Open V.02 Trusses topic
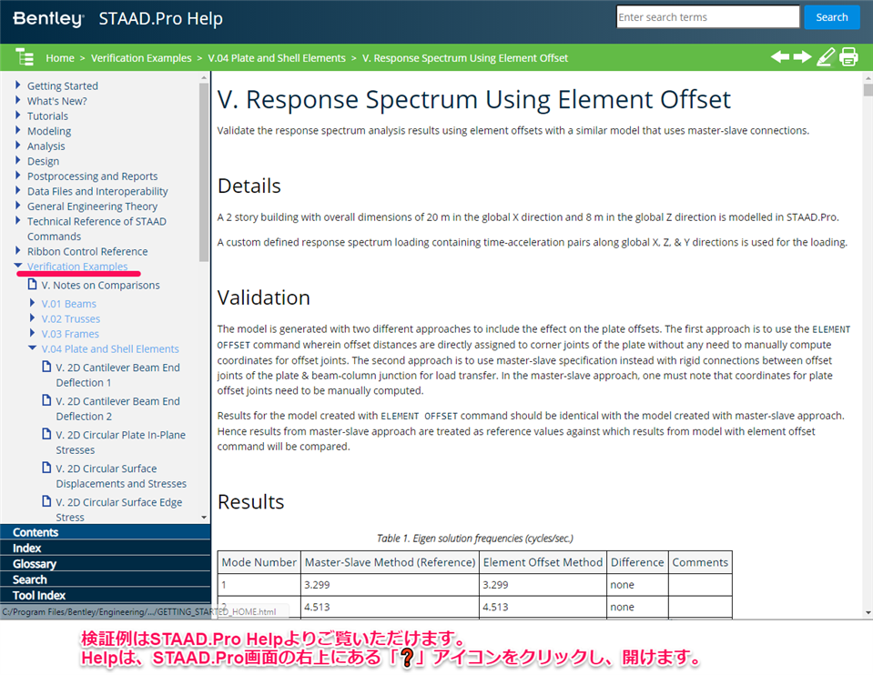 tap(71, 318)
